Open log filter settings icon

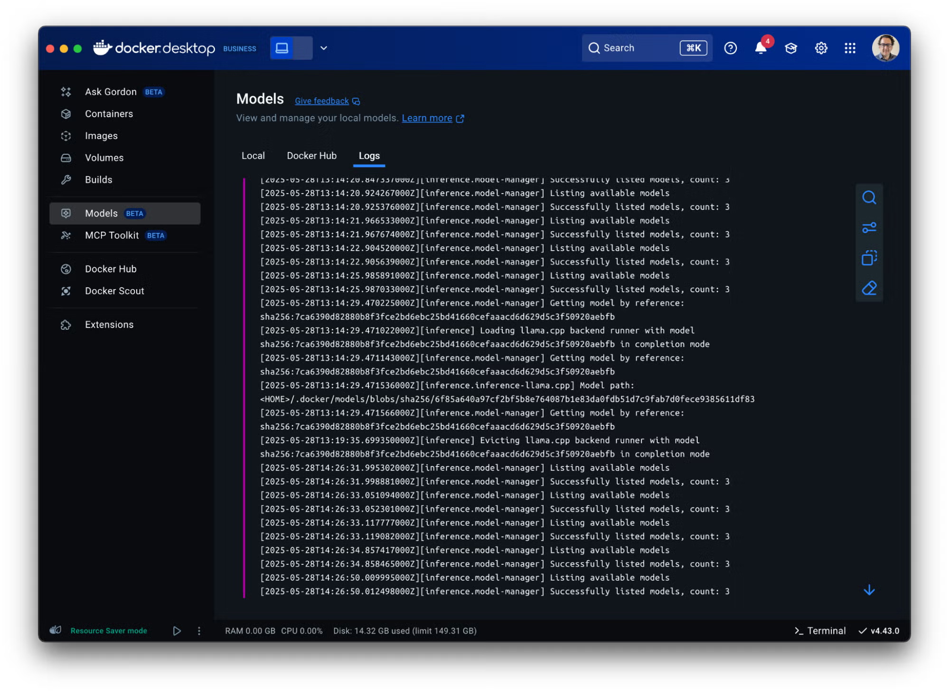point(869,228)
